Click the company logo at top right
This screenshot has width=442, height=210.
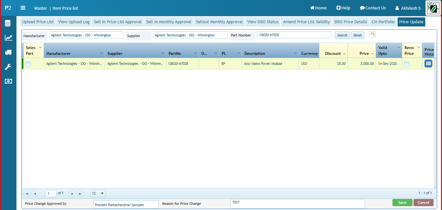433,8
